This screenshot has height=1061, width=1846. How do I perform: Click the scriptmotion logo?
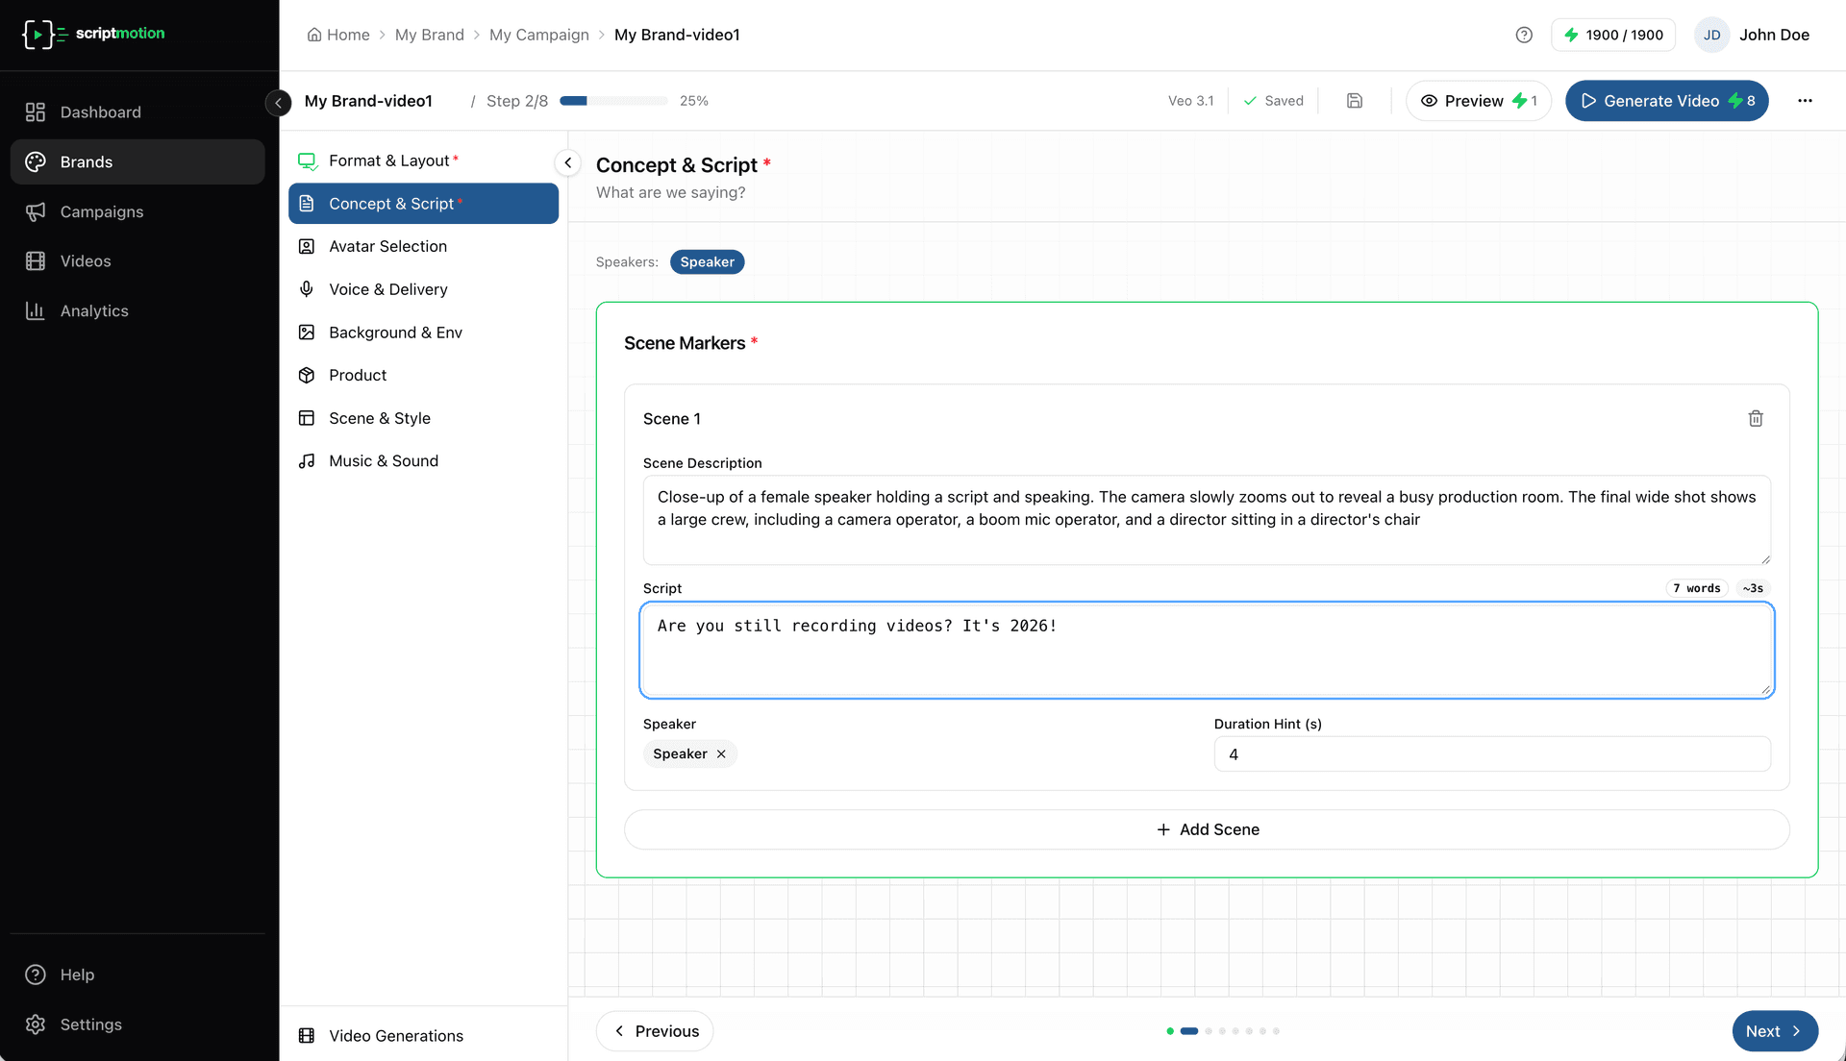coord(93,34)
